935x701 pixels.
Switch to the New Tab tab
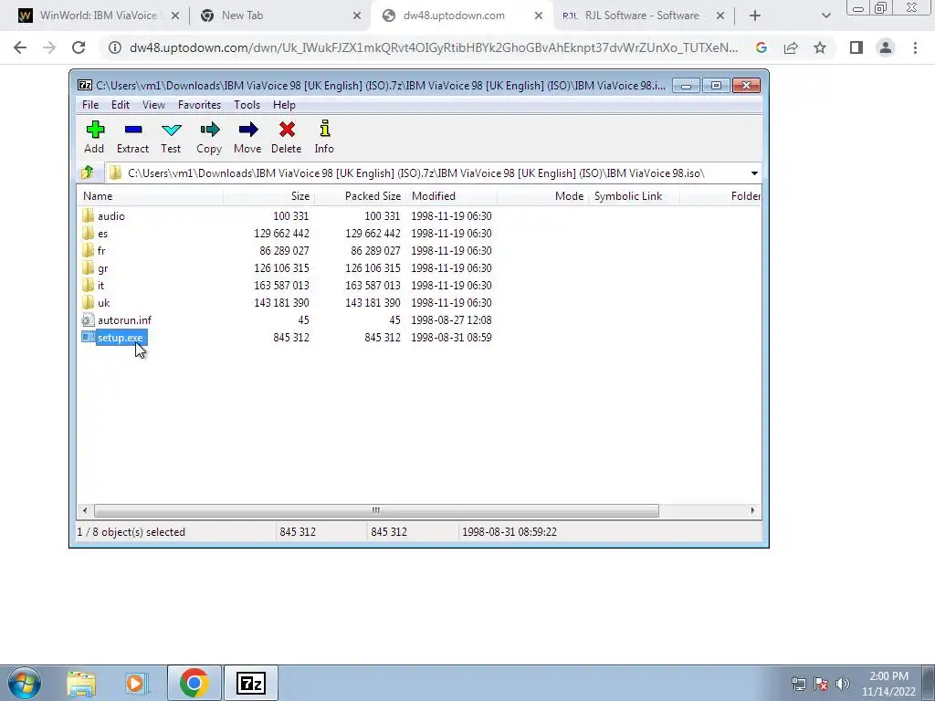(280, 16)
